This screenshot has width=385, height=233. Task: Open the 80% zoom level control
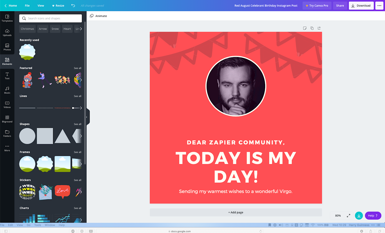coord(338,216)
